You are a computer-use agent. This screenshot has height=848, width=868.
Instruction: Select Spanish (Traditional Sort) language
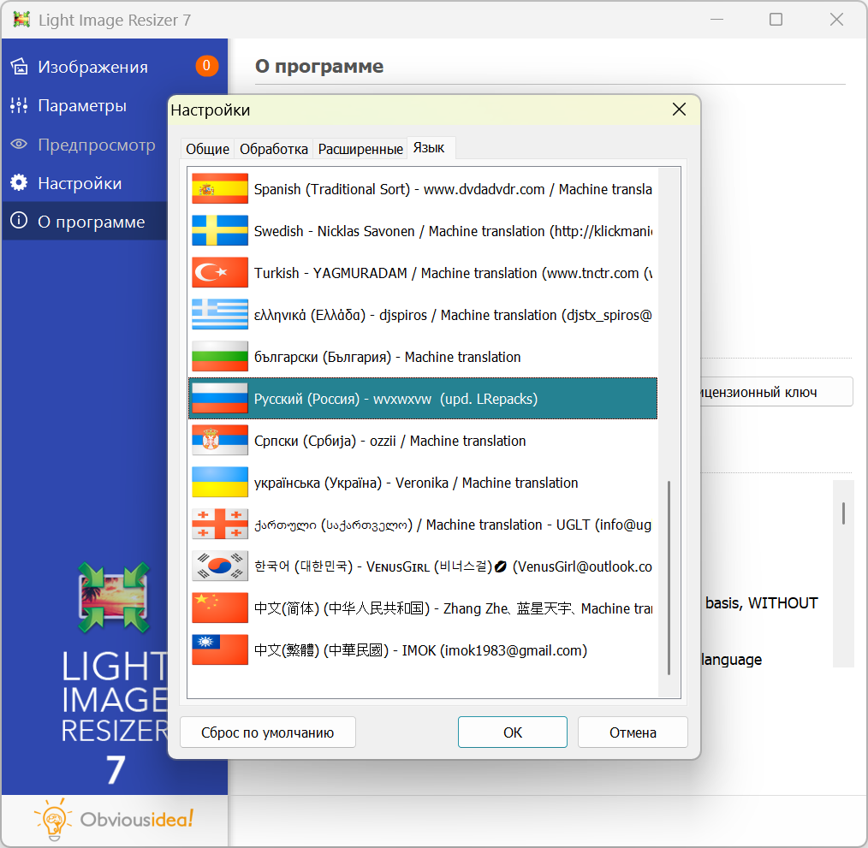point(422,189)
